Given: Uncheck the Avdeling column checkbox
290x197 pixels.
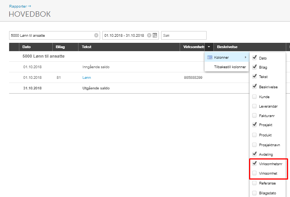Looking at the screenshot, I should click(254, 154).
